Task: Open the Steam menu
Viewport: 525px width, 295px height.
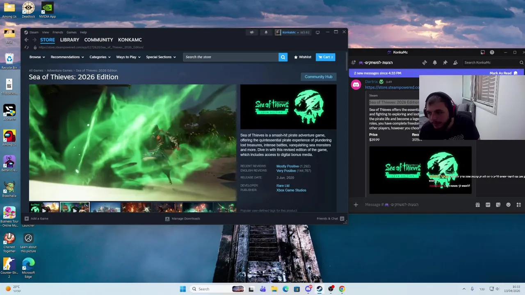Action: tap(34, 32)
